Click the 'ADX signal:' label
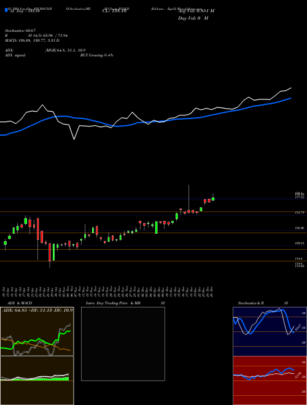The width and height of the screenshot is (307, 405). pos(15,55)
